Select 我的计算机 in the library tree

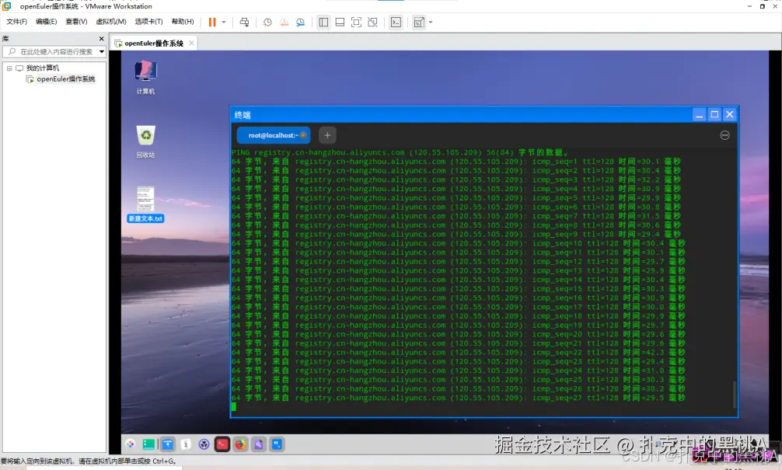(x=43, y=68)
